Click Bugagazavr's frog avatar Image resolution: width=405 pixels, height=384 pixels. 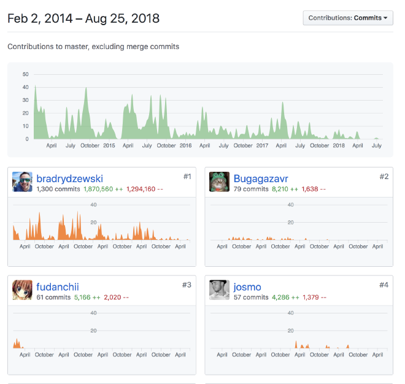(220, 182)
